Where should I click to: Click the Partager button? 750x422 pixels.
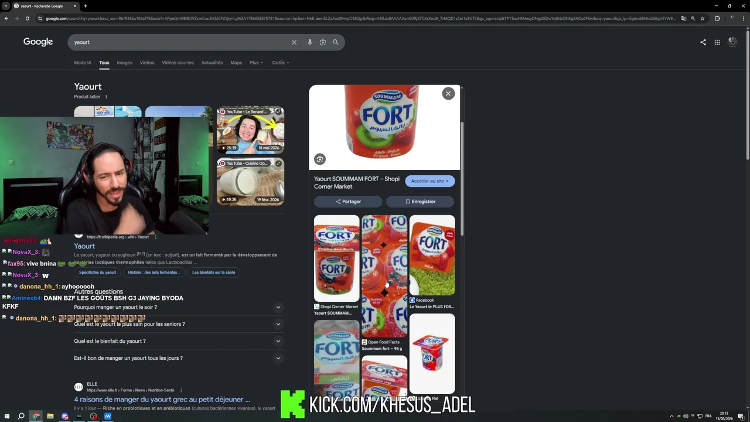(x=348, y=202)
